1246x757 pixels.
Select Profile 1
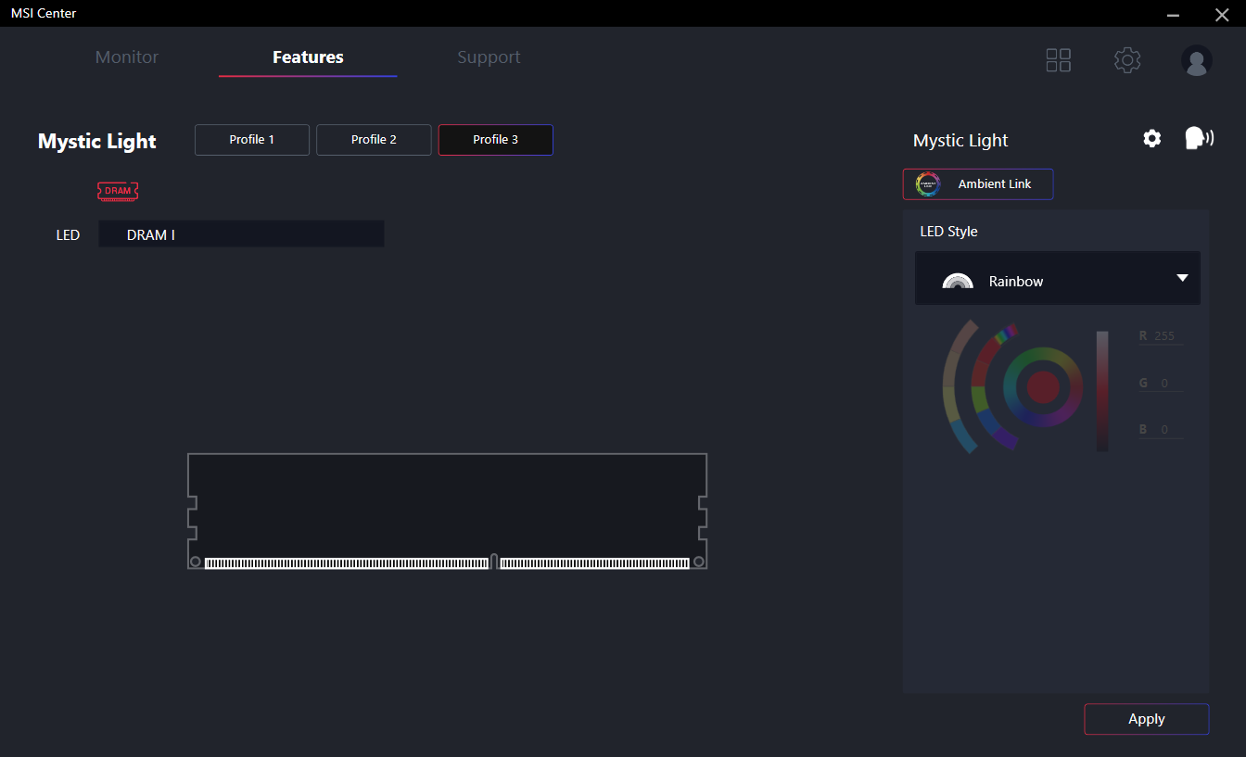(x=252, y=140)
